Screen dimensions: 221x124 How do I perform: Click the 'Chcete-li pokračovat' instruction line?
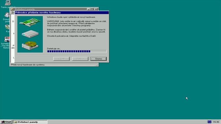click(x=71, y=36)
